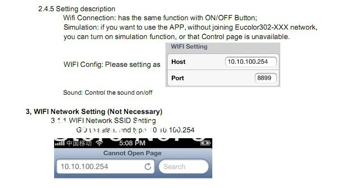Click the Host row label
The width and height of the screenshot is (343, 188).
tap(178, 62)
